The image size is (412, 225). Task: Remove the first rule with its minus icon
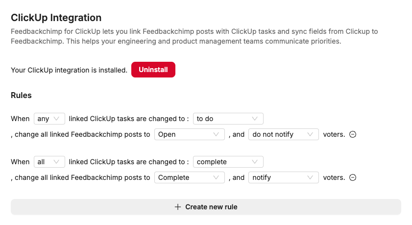(x=353, y=134)
